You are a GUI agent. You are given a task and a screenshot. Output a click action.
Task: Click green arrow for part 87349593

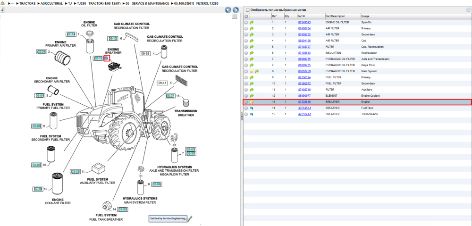pos(252,22)
